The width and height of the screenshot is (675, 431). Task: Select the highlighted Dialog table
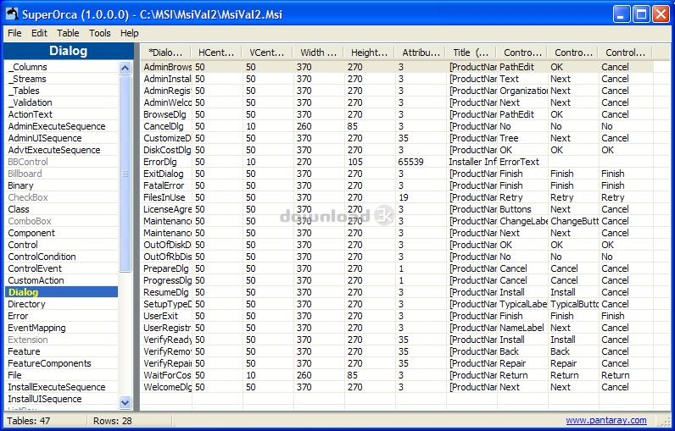[x=62, y=292]
